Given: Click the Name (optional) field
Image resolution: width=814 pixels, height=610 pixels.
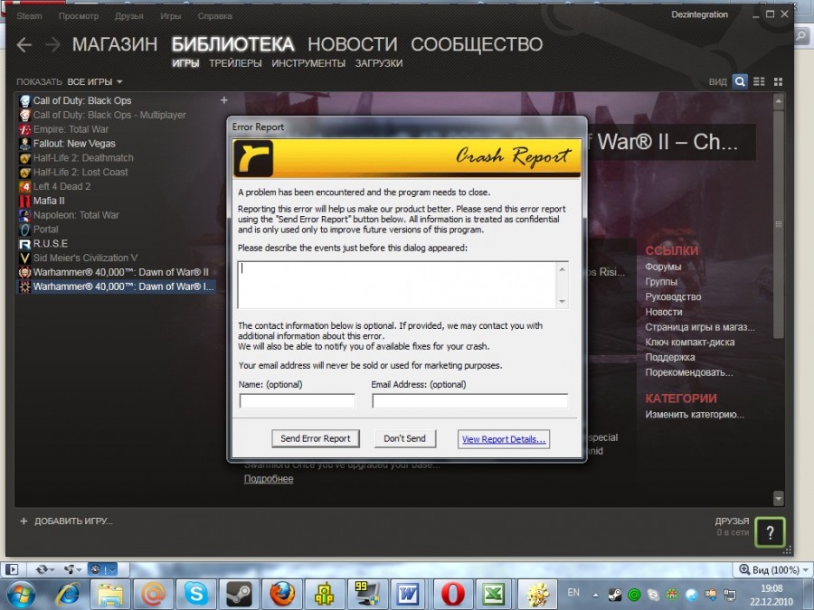Looking at the screenshot, I should click(297, 400).
